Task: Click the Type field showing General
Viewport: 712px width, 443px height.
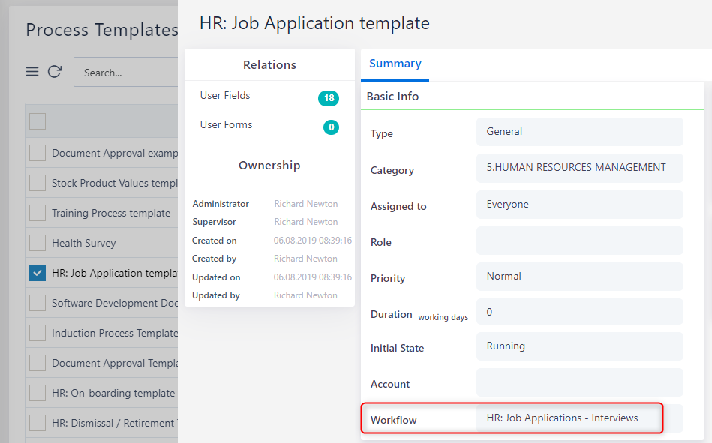Action: coord(579,132)
